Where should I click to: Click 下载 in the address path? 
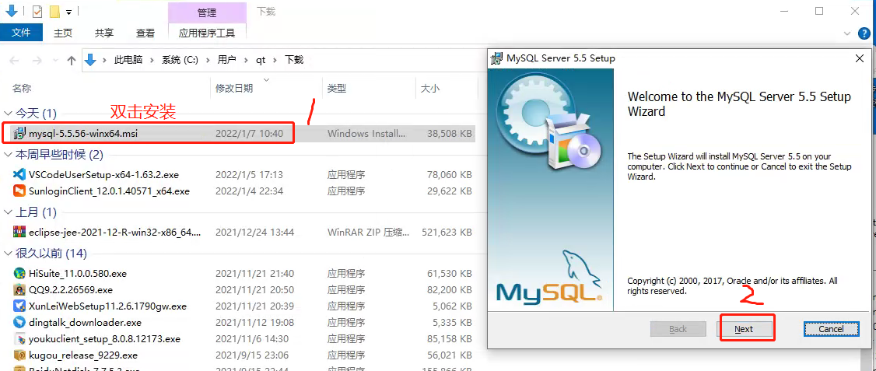294,60
